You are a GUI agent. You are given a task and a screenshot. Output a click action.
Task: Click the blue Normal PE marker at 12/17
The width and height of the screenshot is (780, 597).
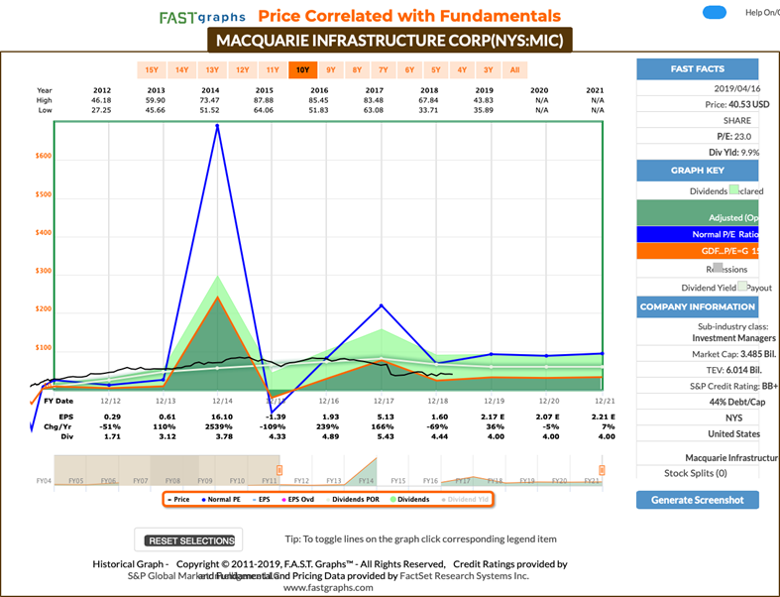(382, 305)
